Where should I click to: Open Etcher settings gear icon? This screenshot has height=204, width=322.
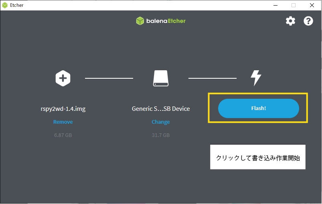pos(290,21)
